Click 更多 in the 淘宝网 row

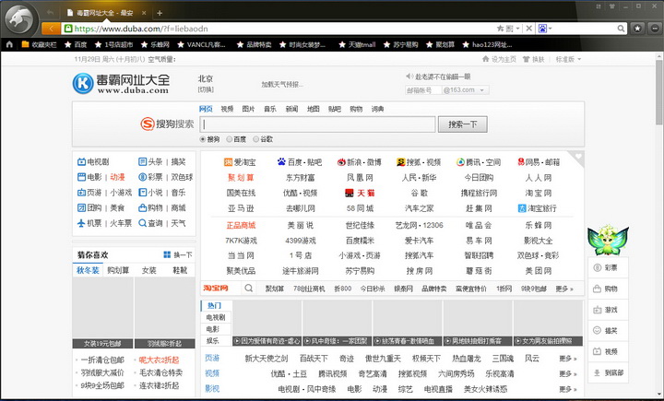564,289
